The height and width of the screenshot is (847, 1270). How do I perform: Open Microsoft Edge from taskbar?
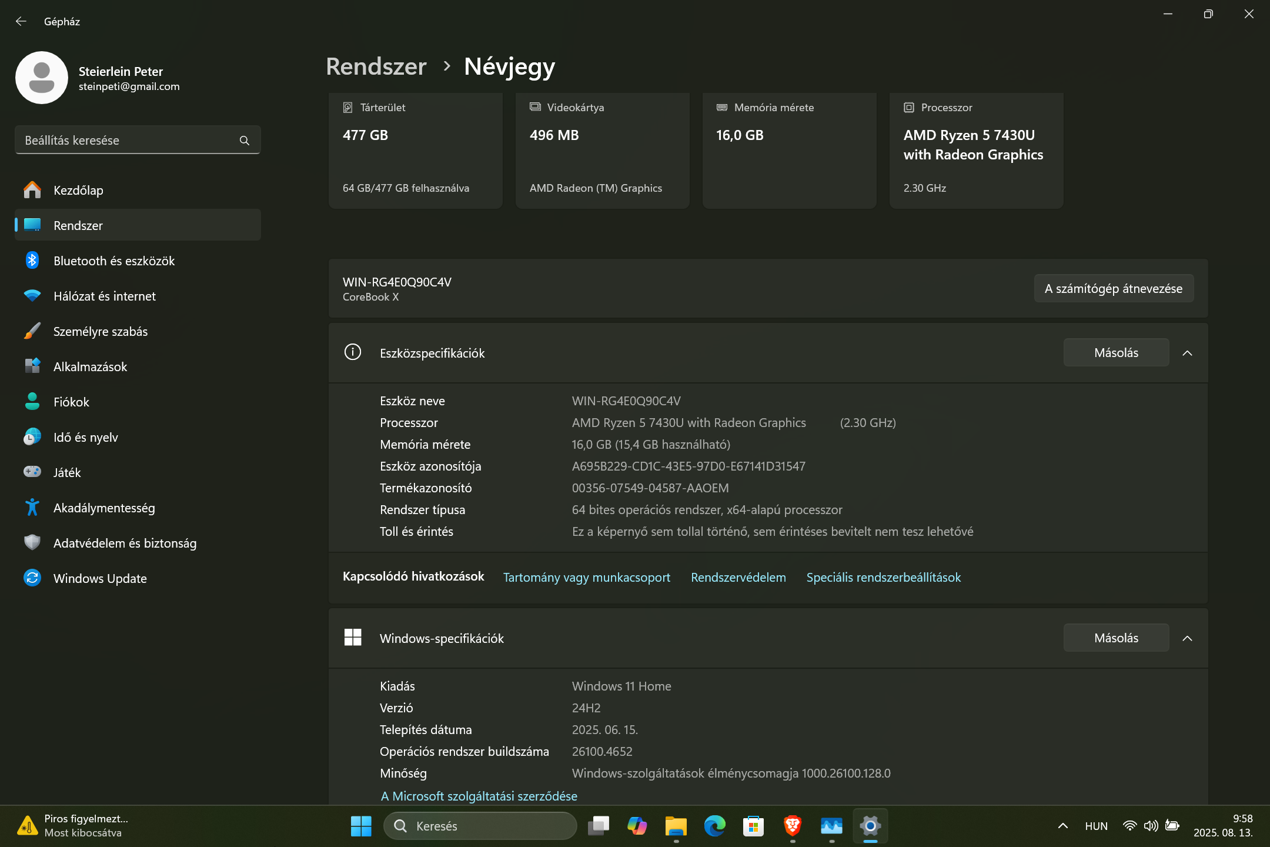[x=714, y=826]
